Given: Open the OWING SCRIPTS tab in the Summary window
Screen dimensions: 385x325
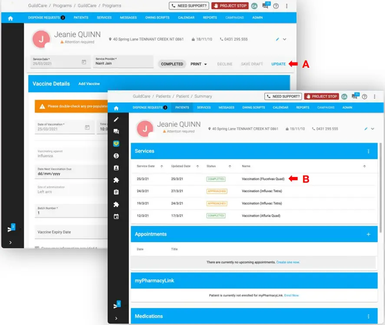Looking at the screenshot, I should click(x=253, y=108).
